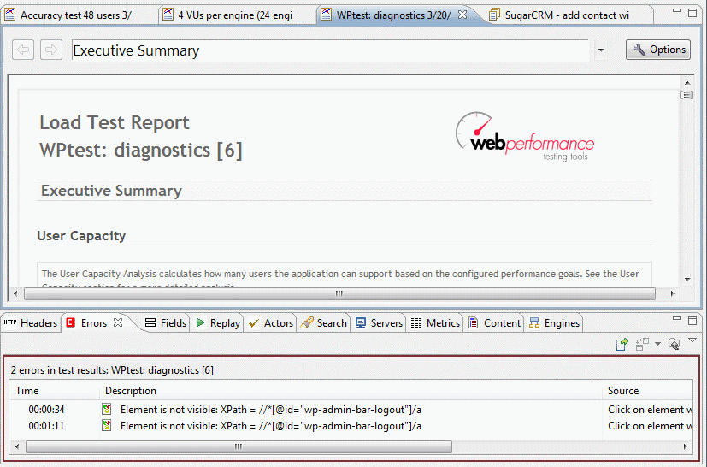Click the report horizontal scrollbar thumb
Viewport: 707px width, 467px height.
pos(339,293)
